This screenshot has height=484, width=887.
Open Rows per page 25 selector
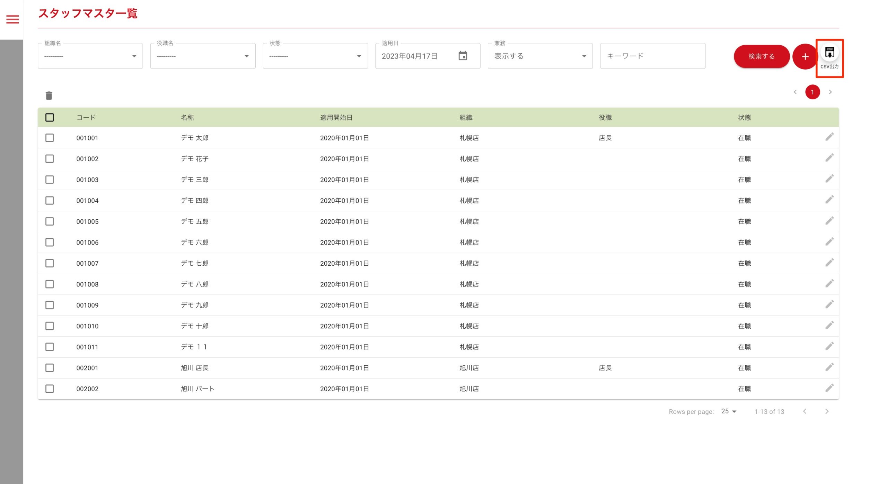pyautogui.click(x=729, y=411)
